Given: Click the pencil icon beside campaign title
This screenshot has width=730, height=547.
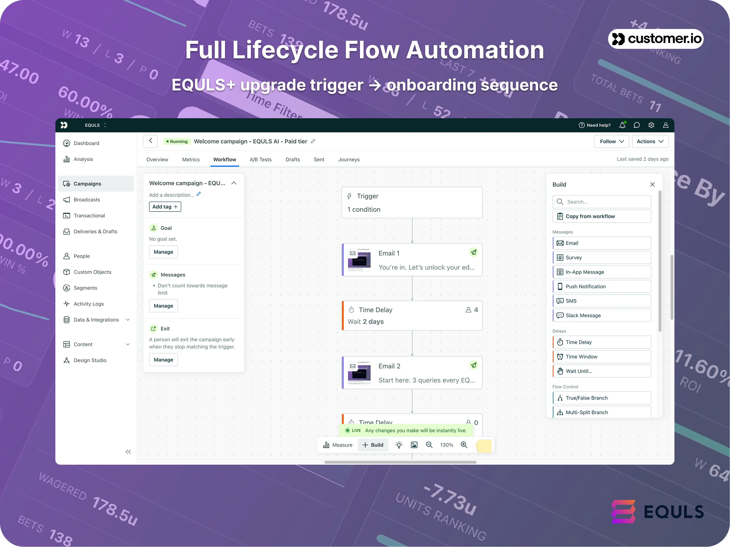Looking at the screenshot, I should (313, 142).
